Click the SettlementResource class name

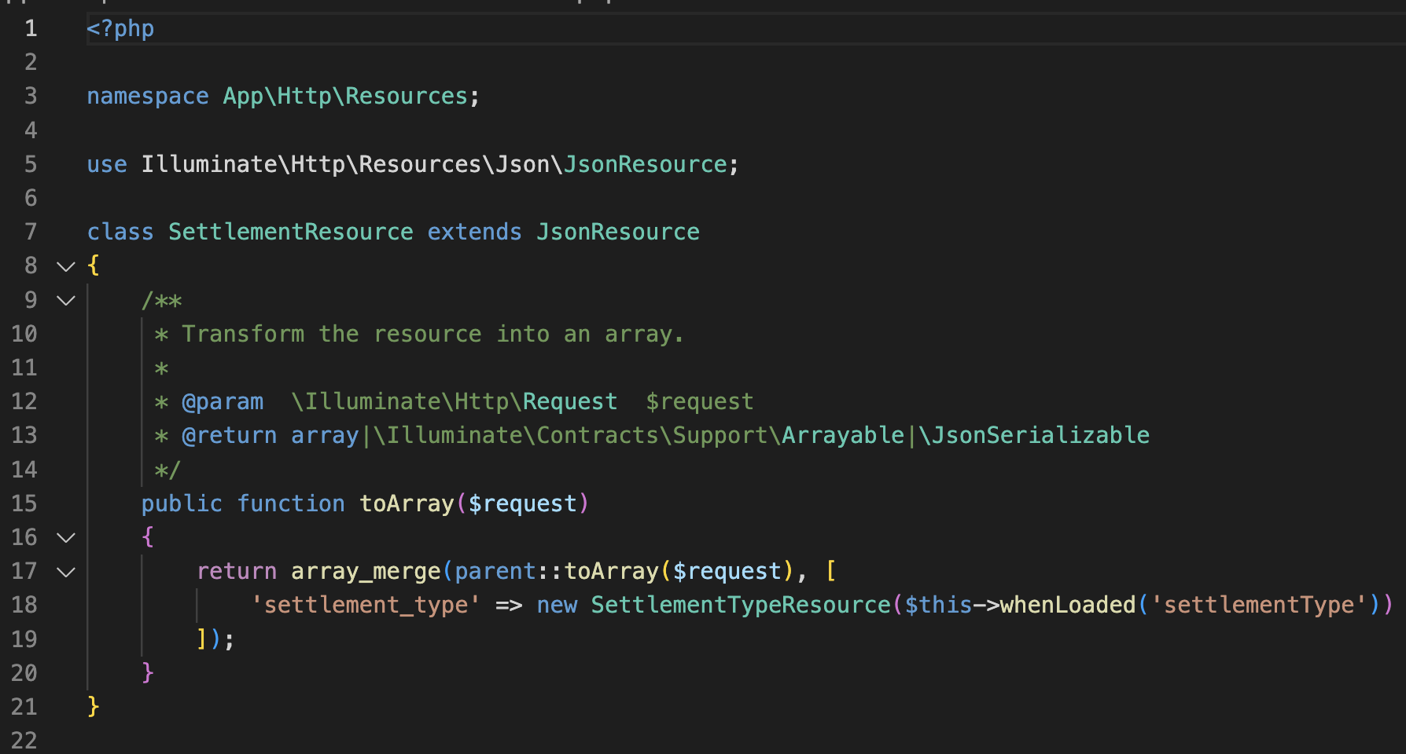[x=290, y=231]
